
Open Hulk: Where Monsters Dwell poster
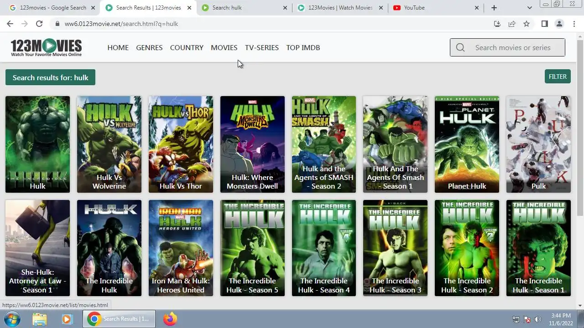click(x=252, y=144)
